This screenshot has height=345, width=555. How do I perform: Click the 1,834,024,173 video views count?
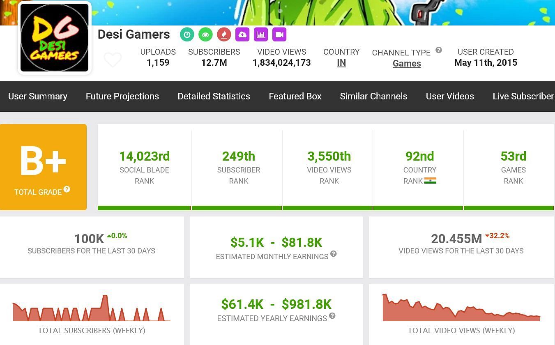[281, 63]
